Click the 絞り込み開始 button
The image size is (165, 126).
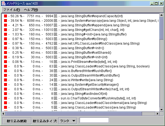coord(17,121)
